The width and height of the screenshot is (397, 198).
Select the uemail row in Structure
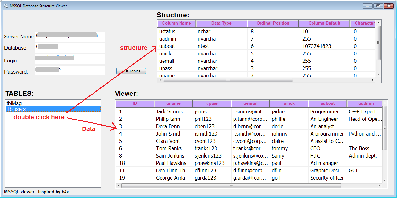tap(267, 61)
